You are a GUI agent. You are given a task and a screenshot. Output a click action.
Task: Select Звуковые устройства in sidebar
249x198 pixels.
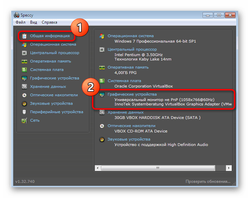(x=51, y=103)
